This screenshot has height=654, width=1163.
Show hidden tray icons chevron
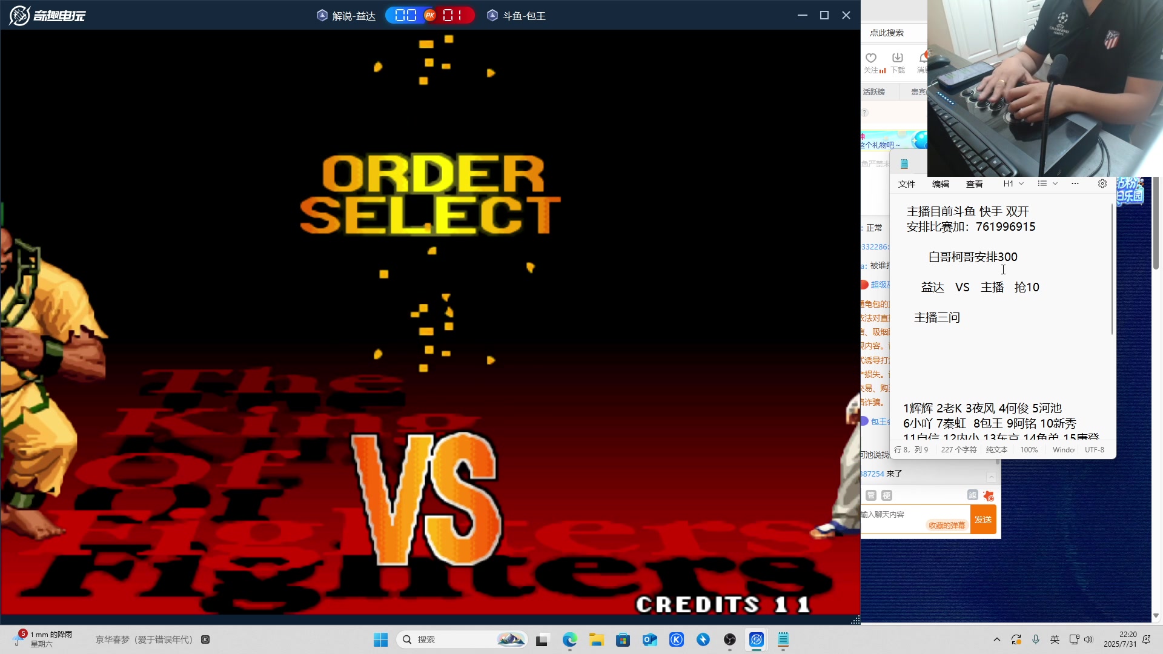coord(996,639)
